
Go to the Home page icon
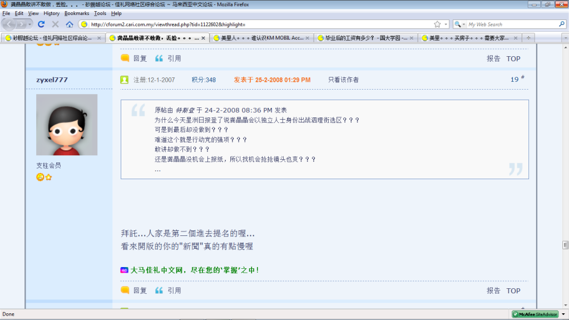click(70, 24)
